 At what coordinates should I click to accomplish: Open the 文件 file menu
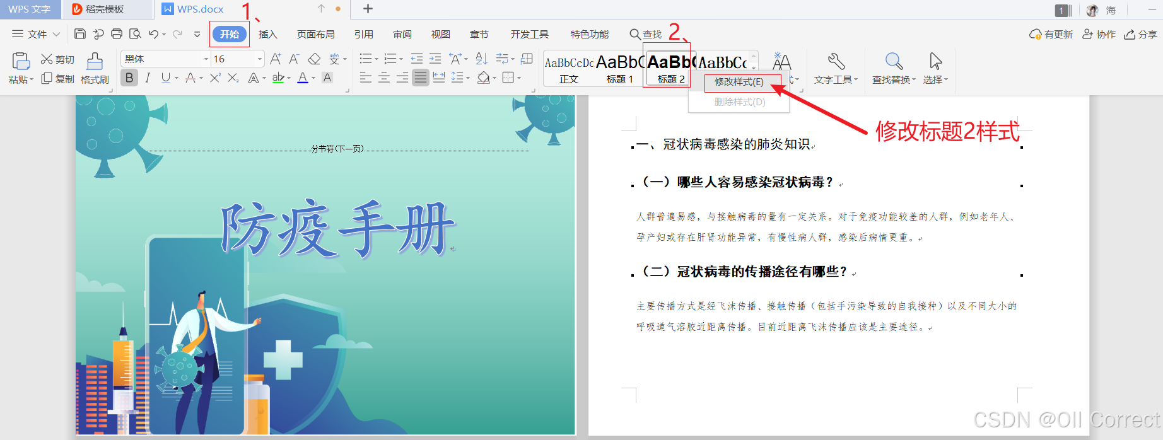click(x=36, y=34)
